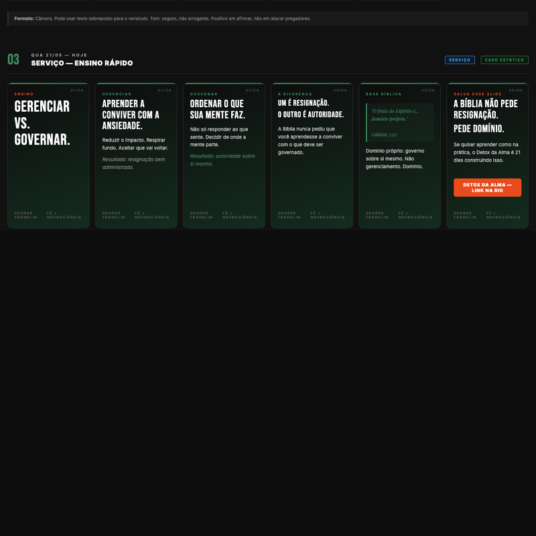The height and width of the screenshot is (536, 536).
Task: Click the 03/06 slide counter
Action: 253,90
